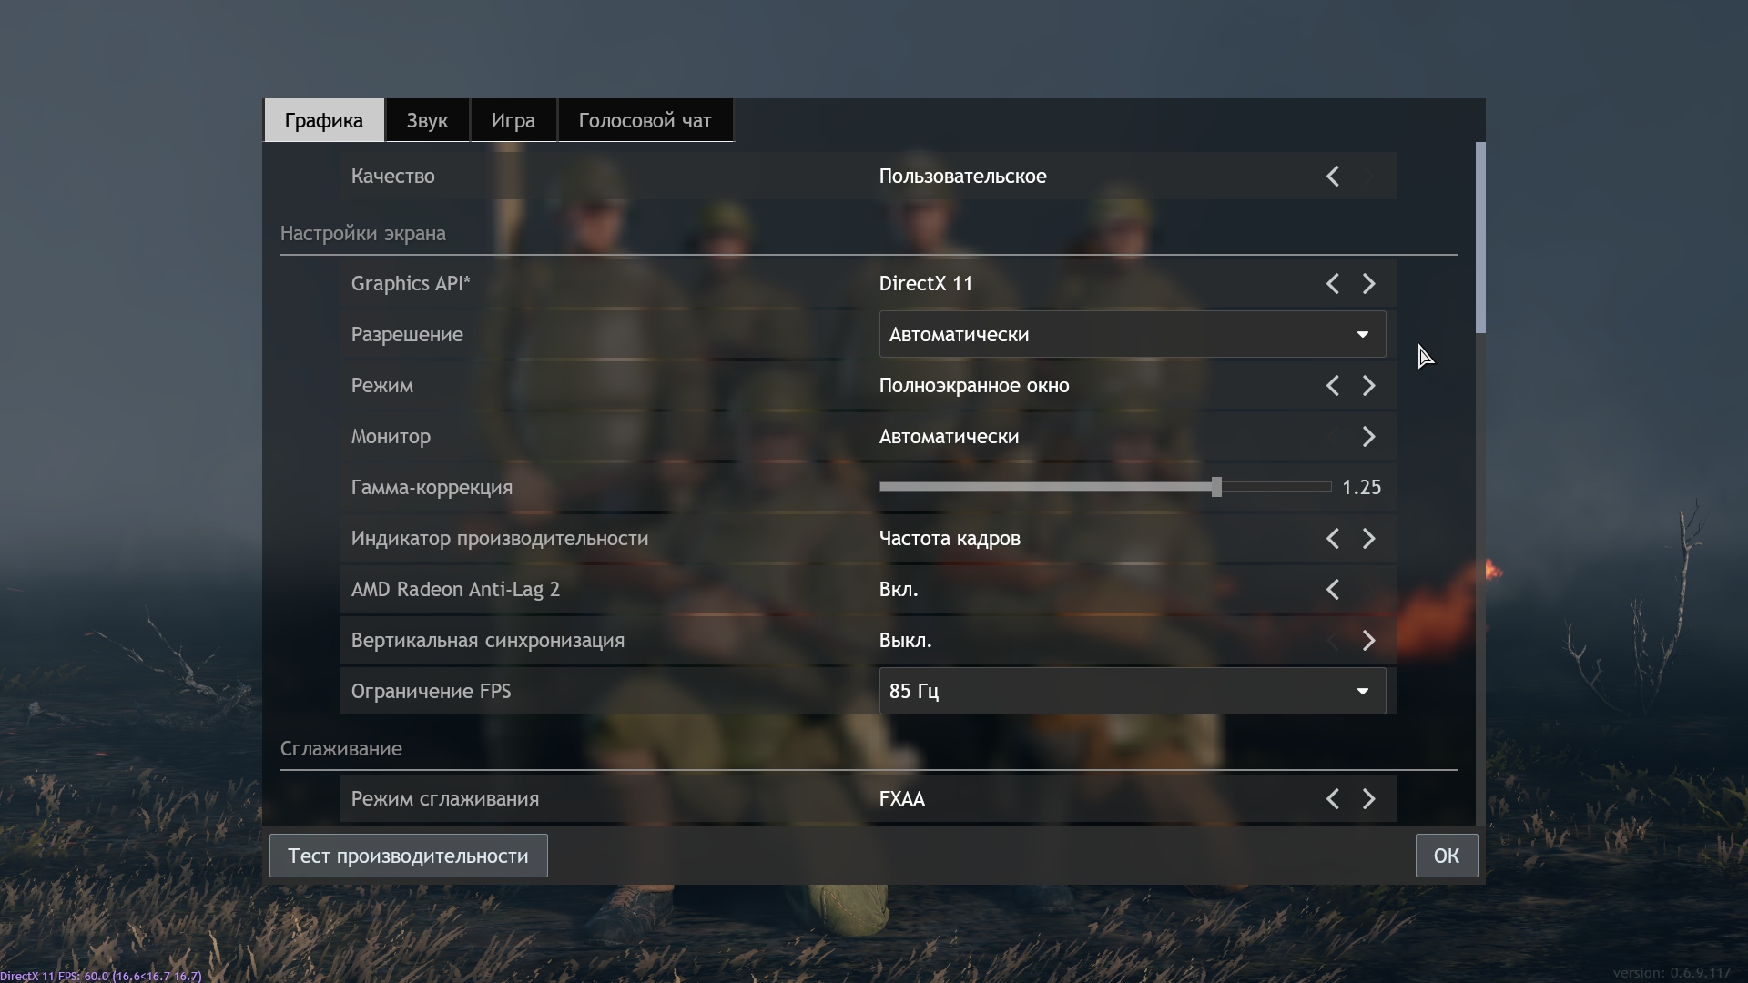This screenshot has width=1748, height=983.
Task: Switch FXAA to next anti-aliasing mode
Action: point(1368,799)
